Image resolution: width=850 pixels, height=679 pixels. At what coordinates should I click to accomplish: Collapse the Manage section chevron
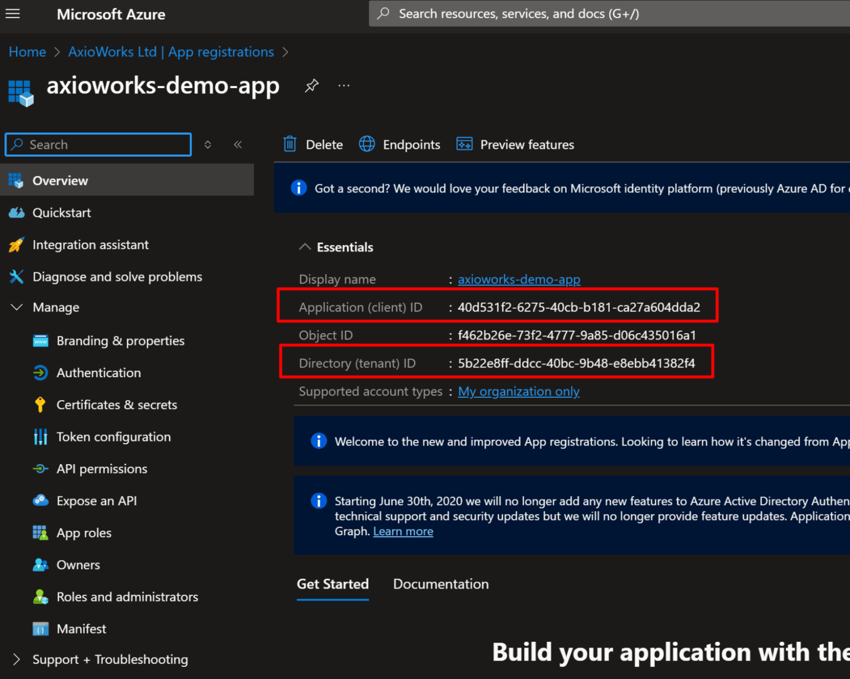[x=16, y=307]
